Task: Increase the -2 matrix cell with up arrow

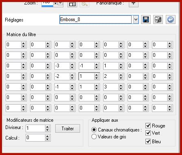Action: coord(72,75)
